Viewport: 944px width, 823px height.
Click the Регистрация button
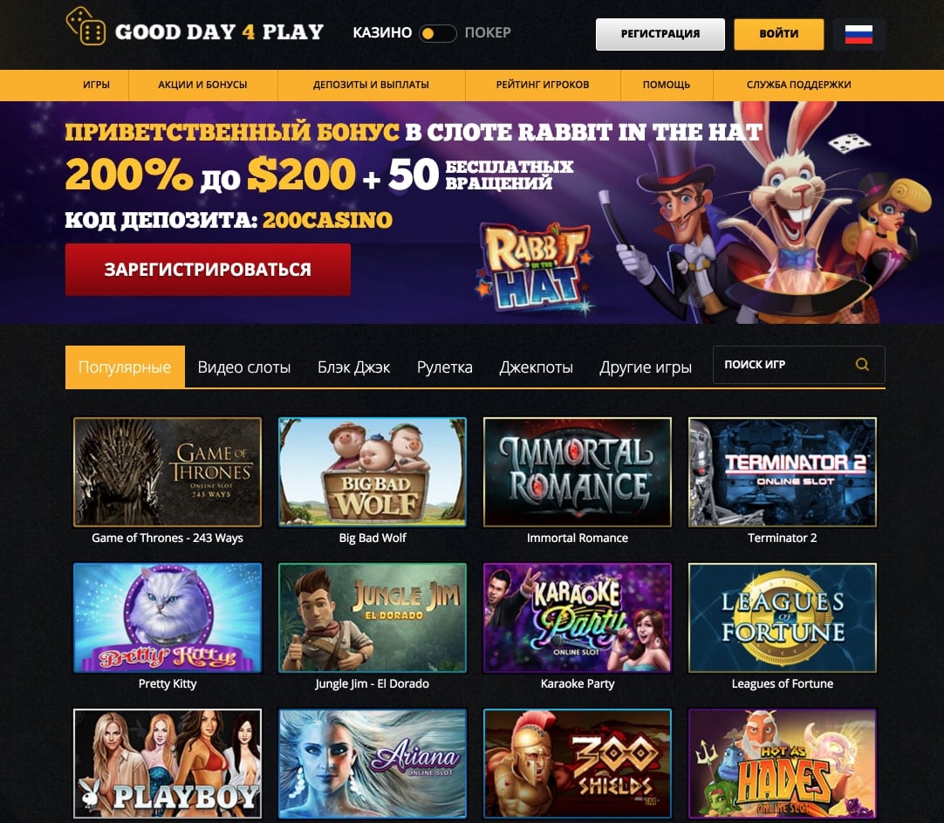click(660, 34)
